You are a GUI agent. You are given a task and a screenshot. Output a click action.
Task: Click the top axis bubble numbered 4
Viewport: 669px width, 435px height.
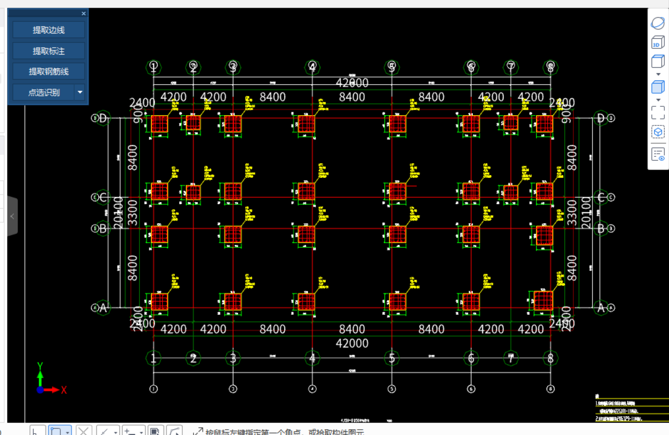[312, 67]
